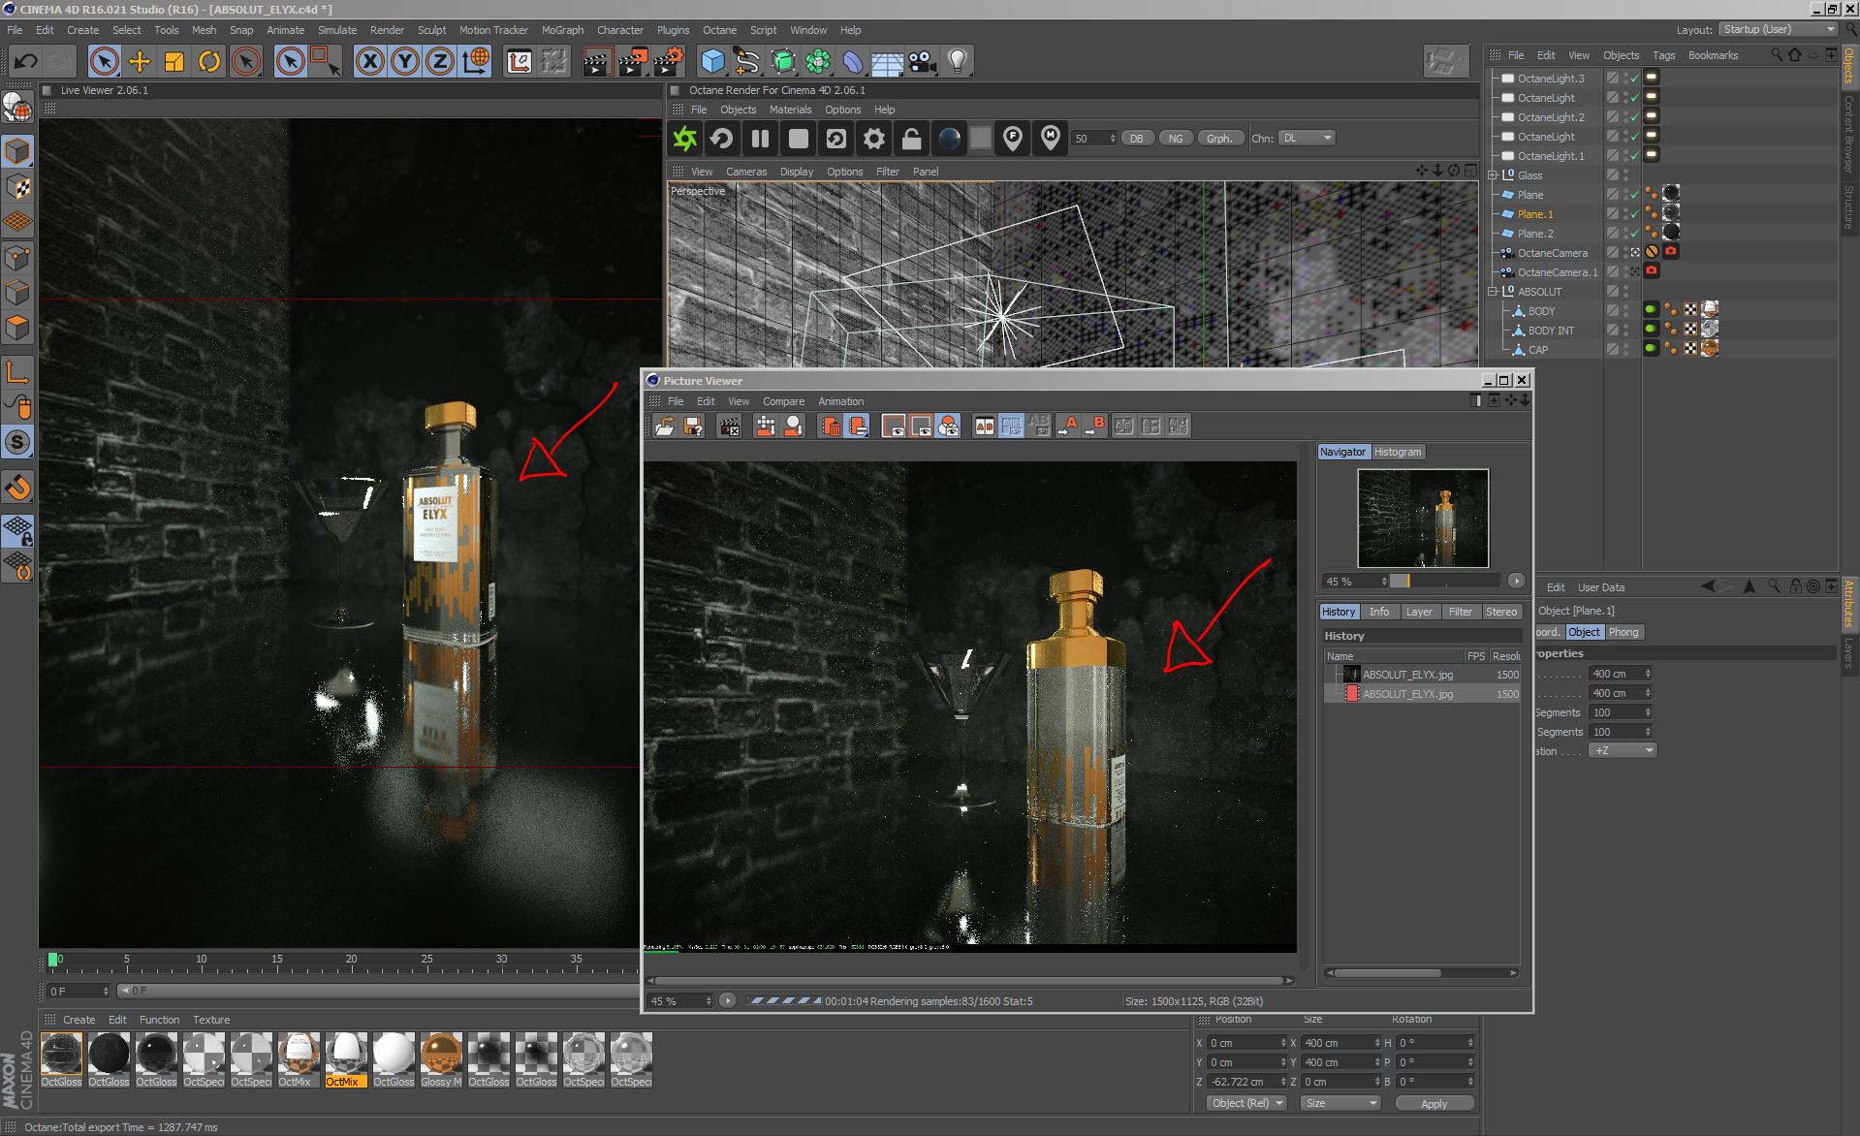
Task: Toggle the Z axis lock
Action: click(440, 61)
